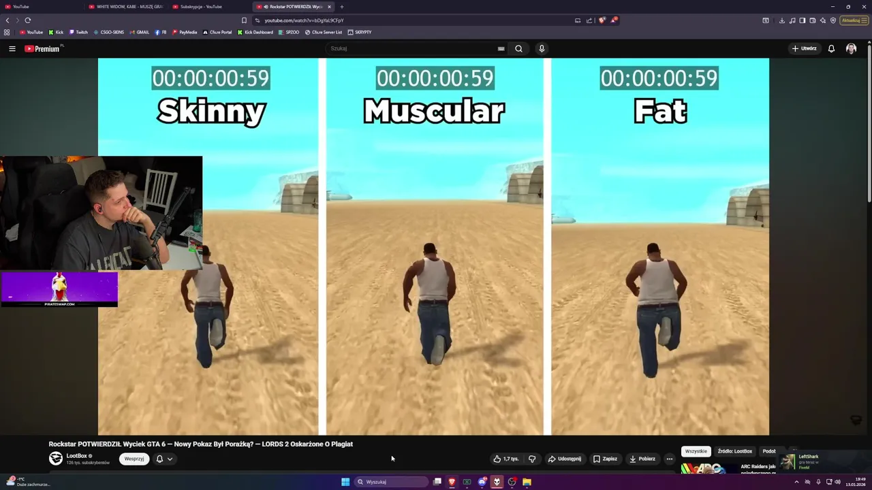Open the Twitch bookmark
872x490 pixels.
tap(78, 32)
